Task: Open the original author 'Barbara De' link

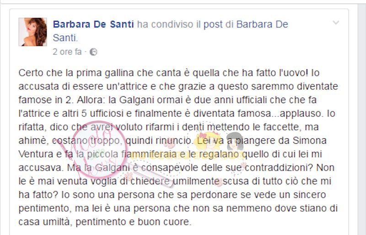Action: [262, 24]
